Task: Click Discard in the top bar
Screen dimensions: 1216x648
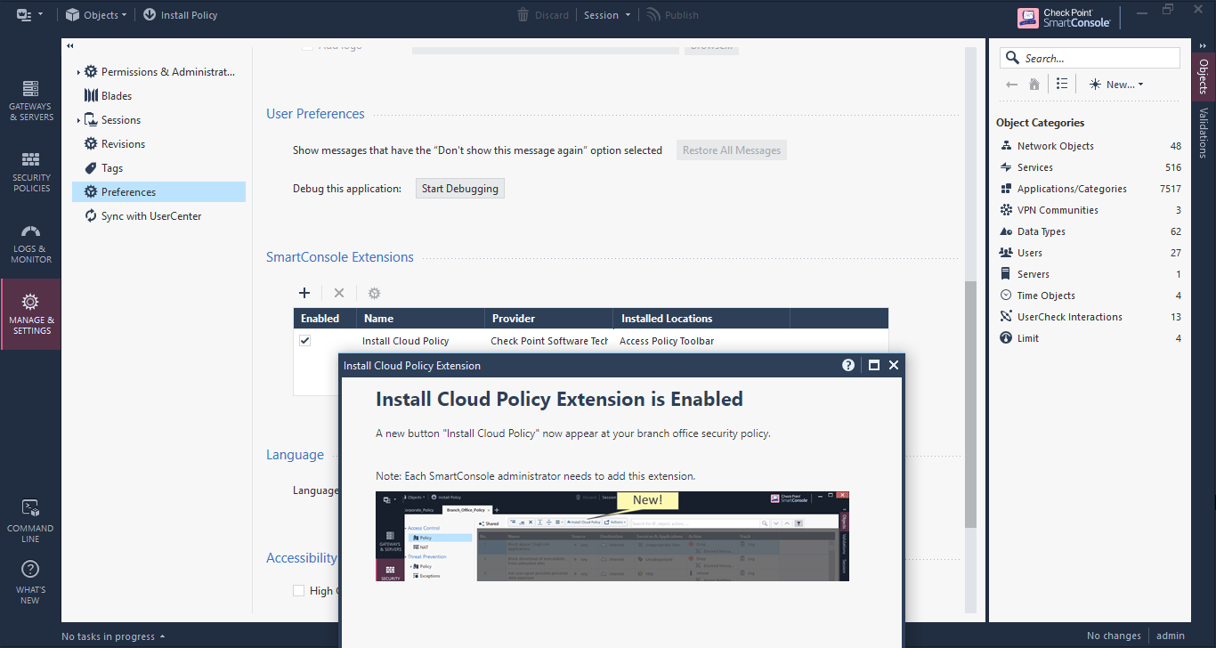Action: coord(543,15)
